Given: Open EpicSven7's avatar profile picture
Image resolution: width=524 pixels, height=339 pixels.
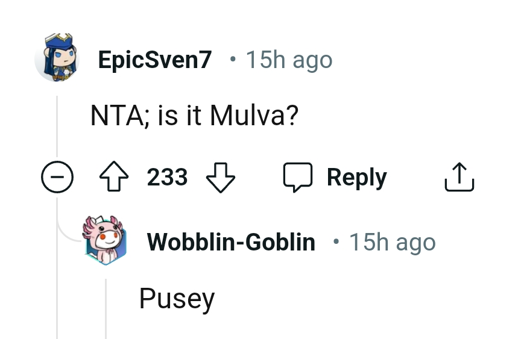Looking at the screenshot, I should 57,58.
